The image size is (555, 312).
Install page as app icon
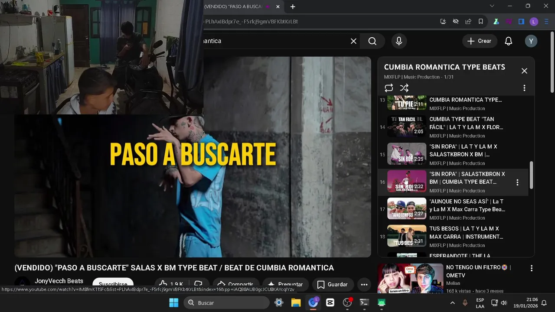(x=443, y=22)
